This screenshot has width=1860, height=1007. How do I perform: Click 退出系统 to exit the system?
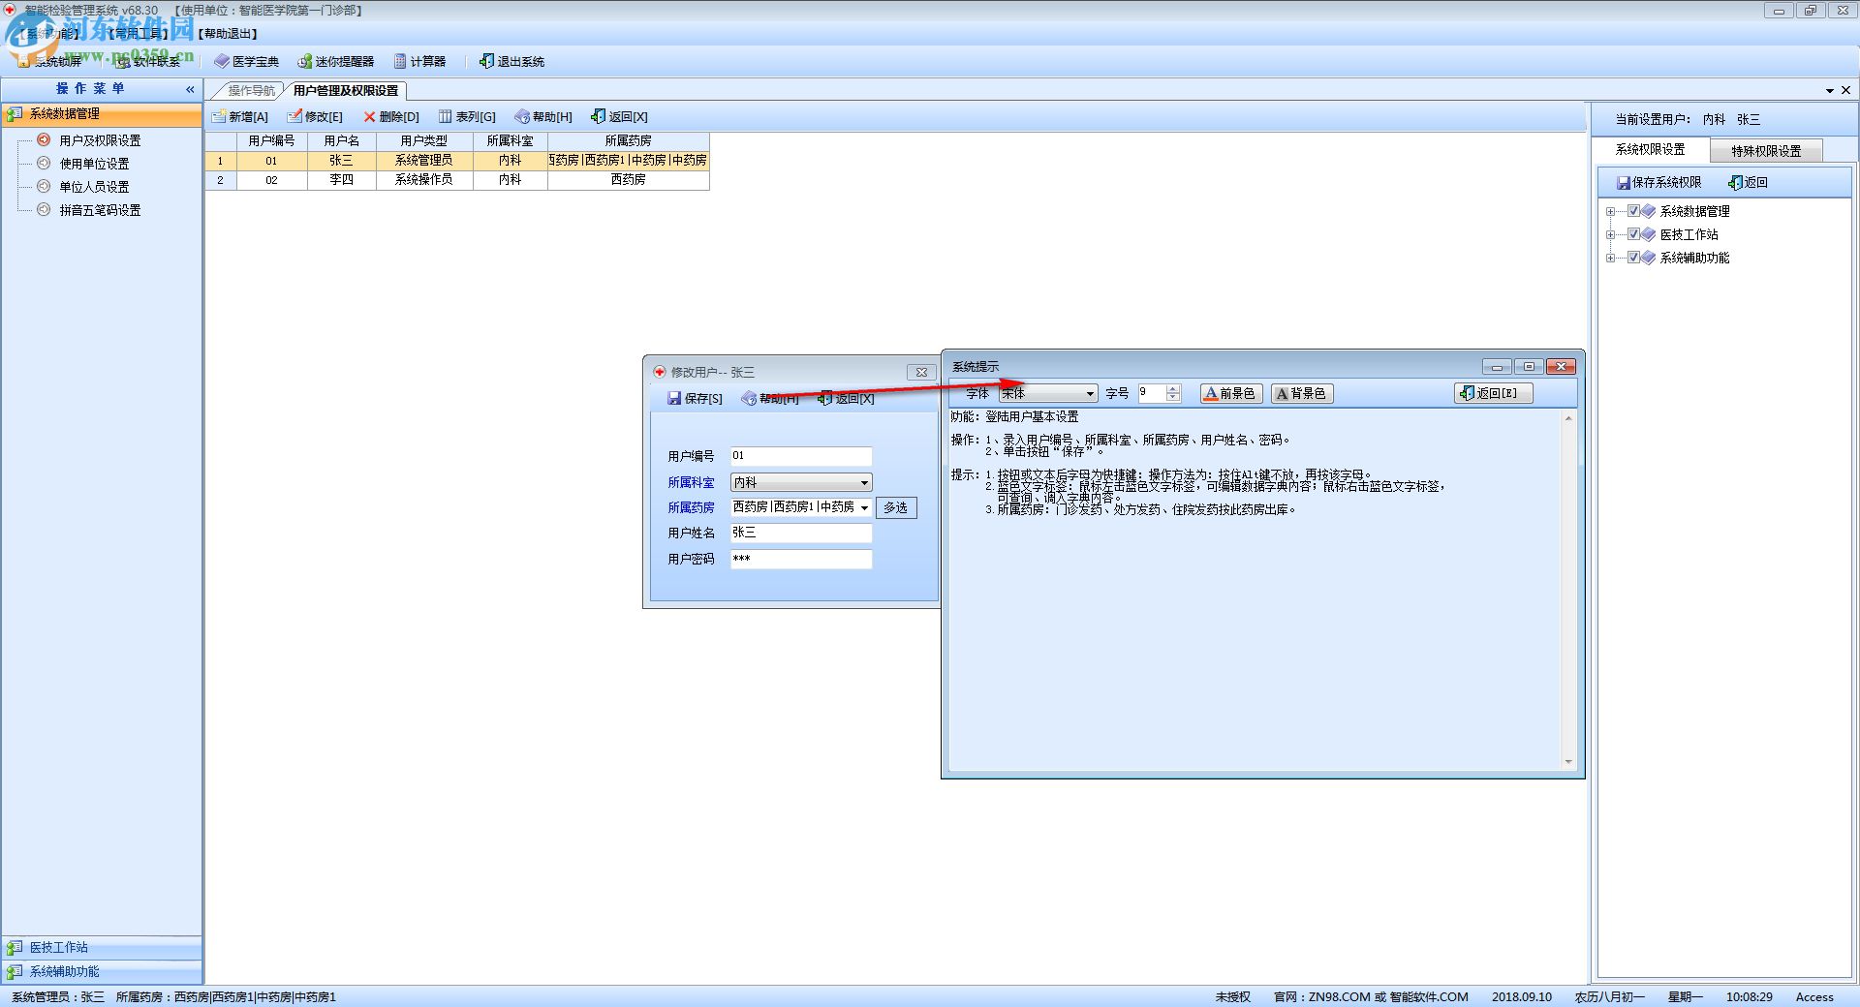[x=511, y=61]
